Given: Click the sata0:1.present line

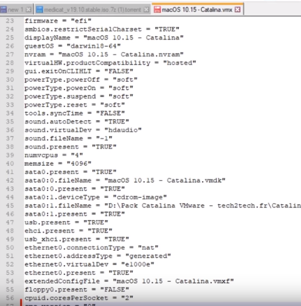Looking at the screenshot, I should tap(75, 213).
